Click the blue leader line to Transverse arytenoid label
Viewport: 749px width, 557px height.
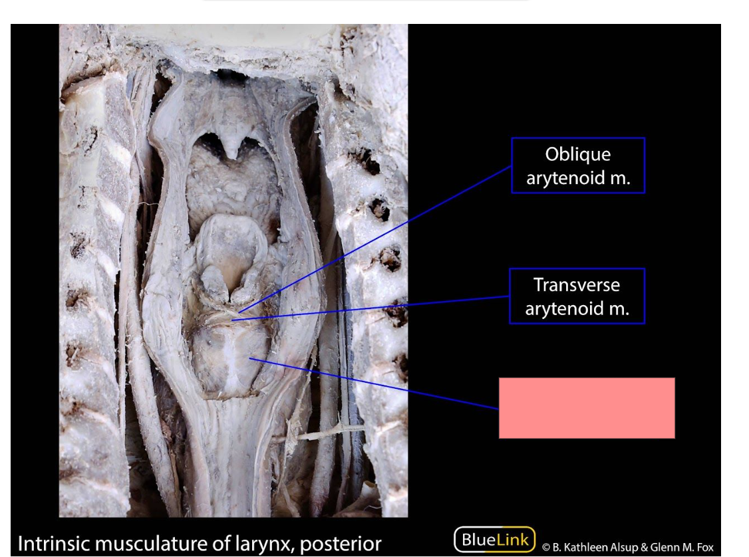tap(371, 308)
